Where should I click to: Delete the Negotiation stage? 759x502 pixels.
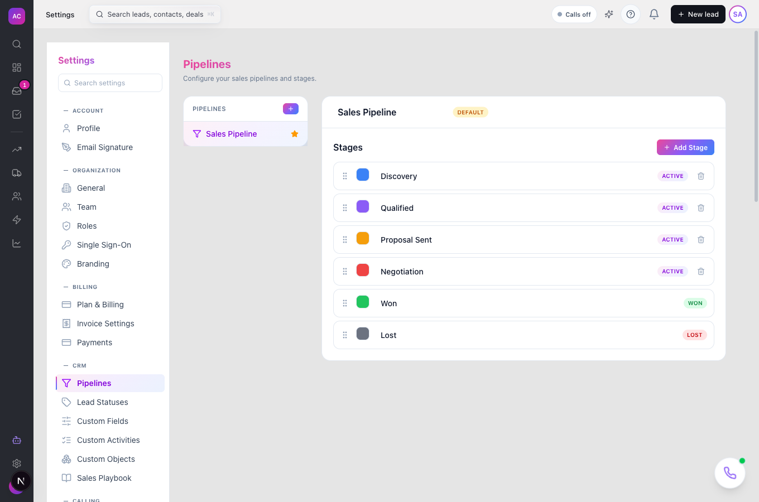pos(701,272)
